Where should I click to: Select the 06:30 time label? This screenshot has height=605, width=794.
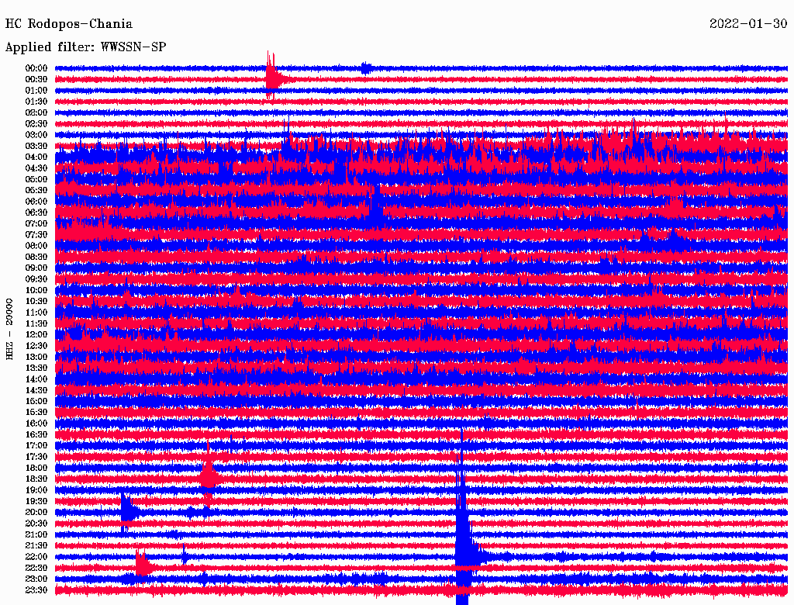36,213
